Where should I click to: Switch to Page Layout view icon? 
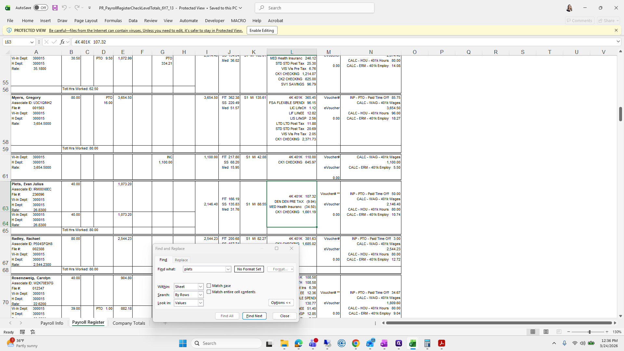coord(546,332)
